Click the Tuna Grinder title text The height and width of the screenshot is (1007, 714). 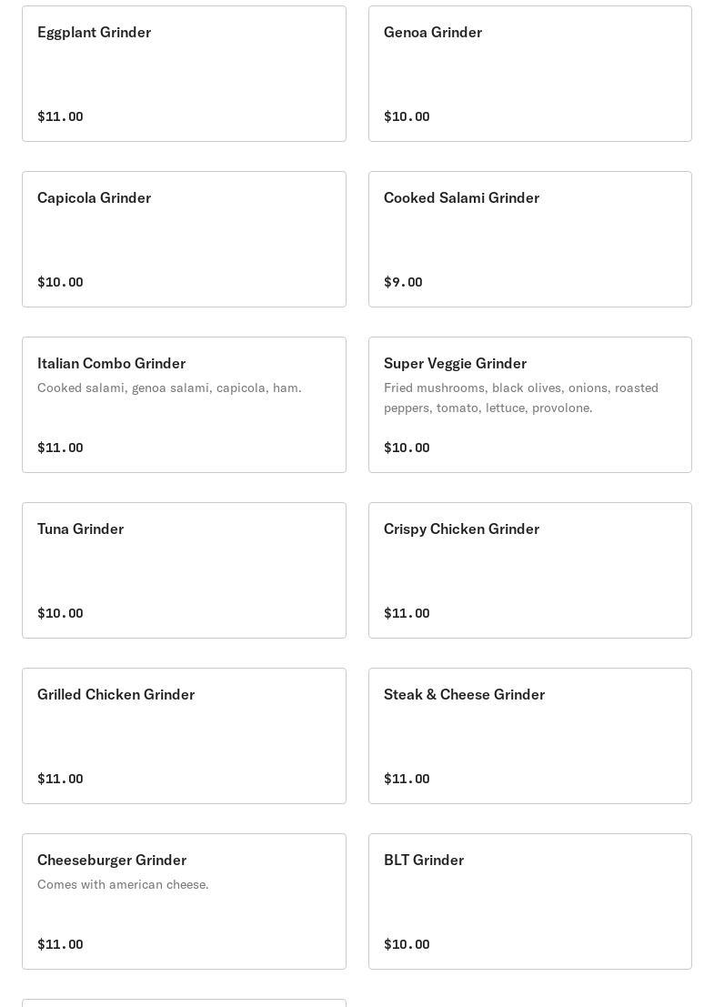click(x=80, y=529)
